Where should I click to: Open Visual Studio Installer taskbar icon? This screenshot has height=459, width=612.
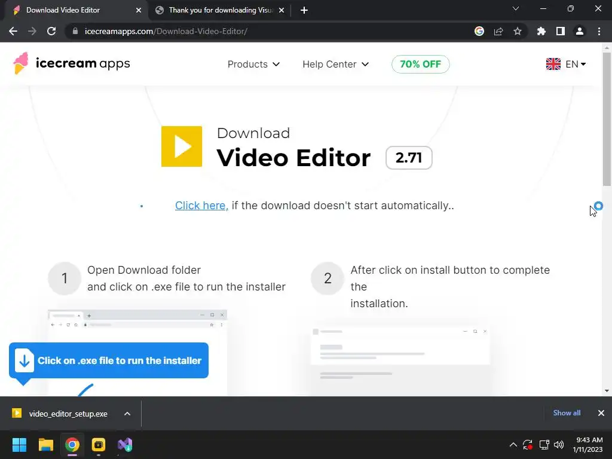point(125,445)
